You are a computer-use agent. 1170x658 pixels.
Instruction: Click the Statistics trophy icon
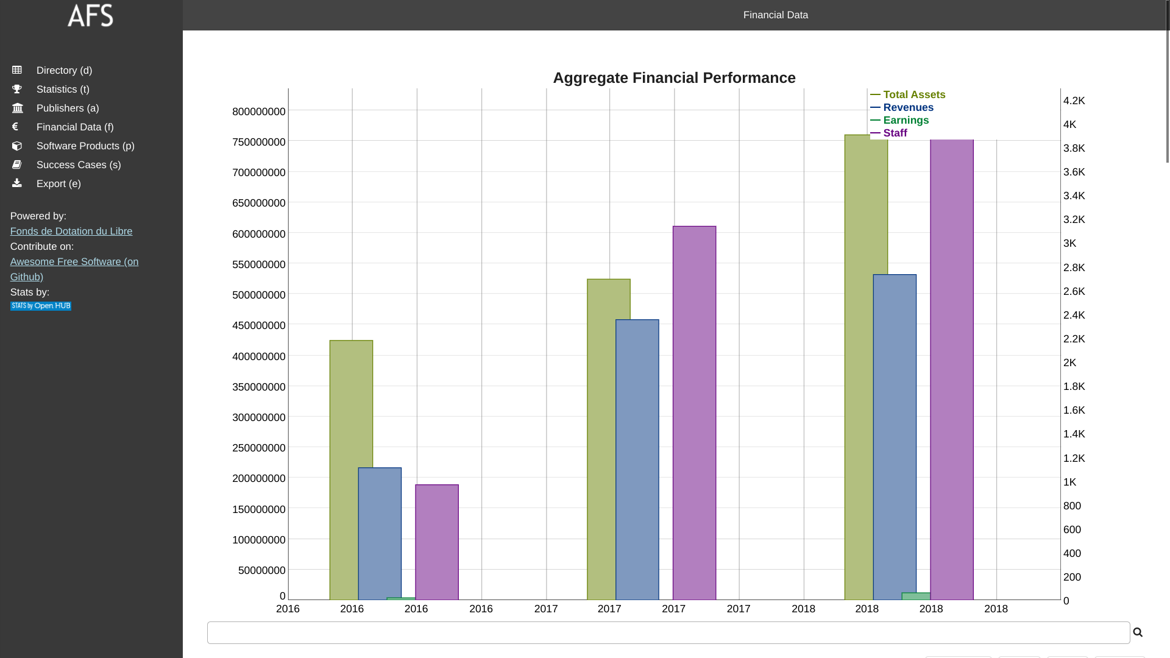(x=17, y=89)
